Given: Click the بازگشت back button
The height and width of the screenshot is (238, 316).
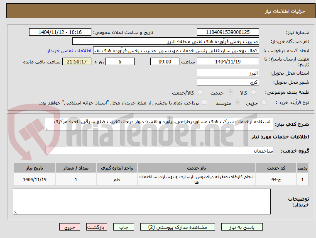Looking at the screenshot, I should click(96, 227).
